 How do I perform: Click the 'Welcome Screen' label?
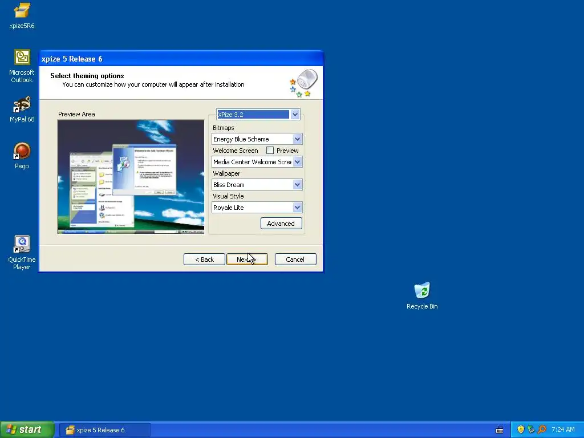point(236,151)
